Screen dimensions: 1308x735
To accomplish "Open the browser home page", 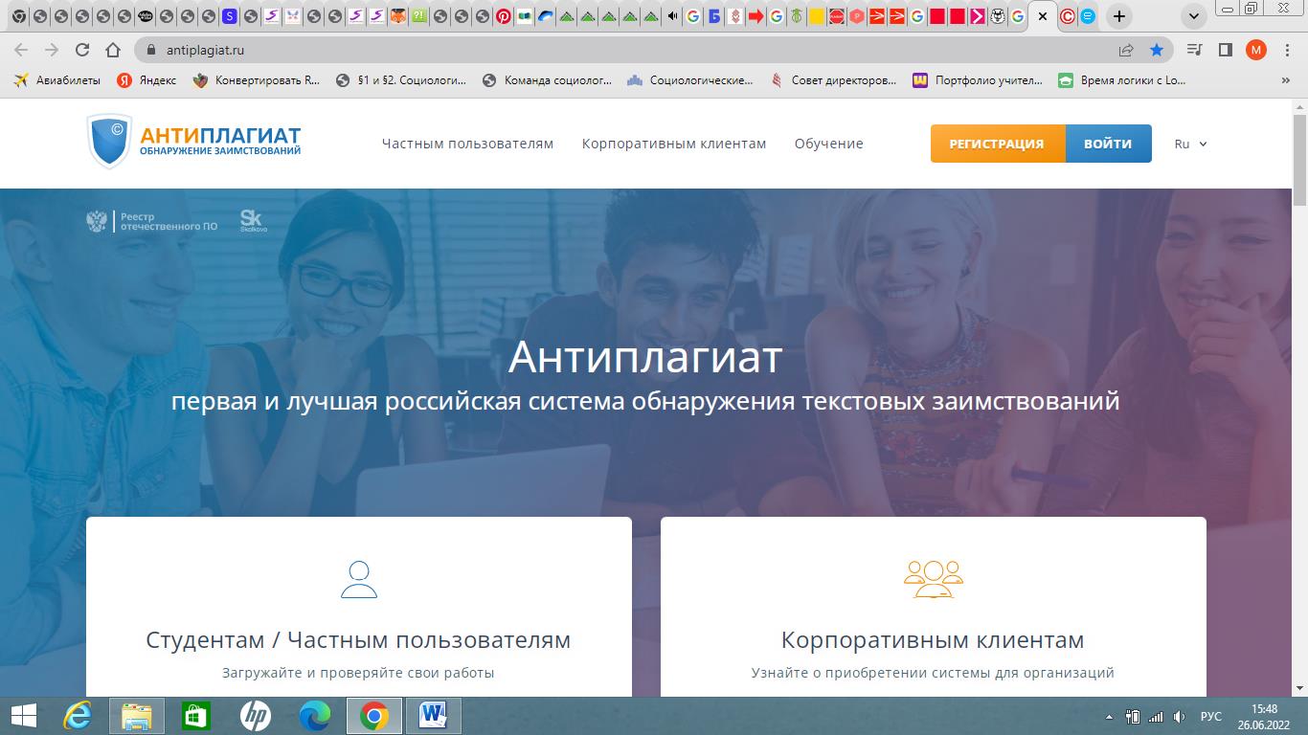I will tap(113, 50).
